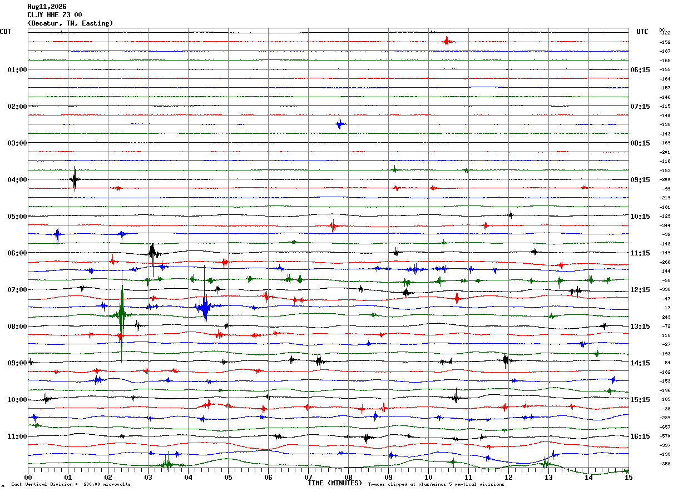Click the 09:00 CDT row label
This screenshot has height=492, width=673.
pos(17,363)
